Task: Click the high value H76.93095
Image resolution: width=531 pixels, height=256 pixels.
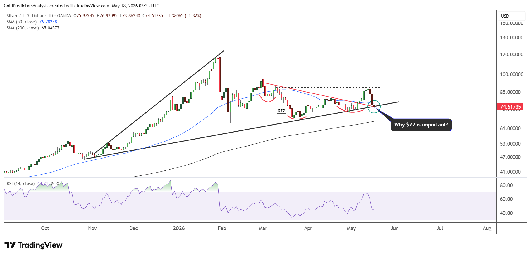Action: [x=107, y=16]
